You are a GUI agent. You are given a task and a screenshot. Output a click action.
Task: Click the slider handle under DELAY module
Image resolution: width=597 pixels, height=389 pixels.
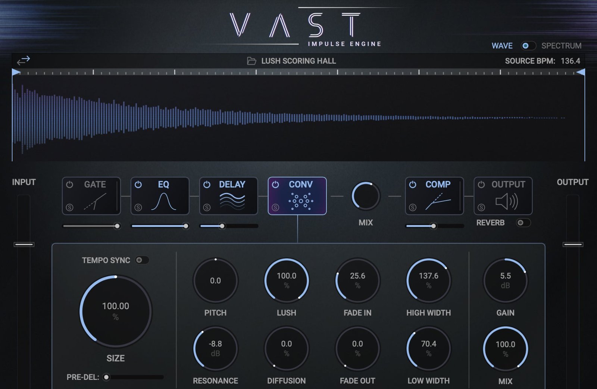tap(222, 226)
